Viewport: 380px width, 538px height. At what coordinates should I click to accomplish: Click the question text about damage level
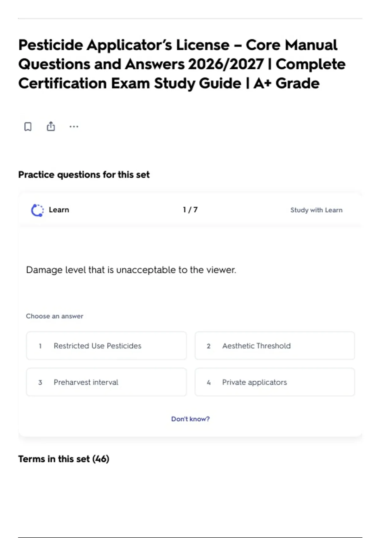[x=131, y=270]
